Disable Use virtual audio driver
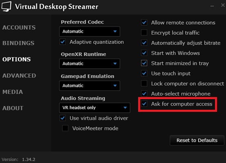 pos(63,118)
